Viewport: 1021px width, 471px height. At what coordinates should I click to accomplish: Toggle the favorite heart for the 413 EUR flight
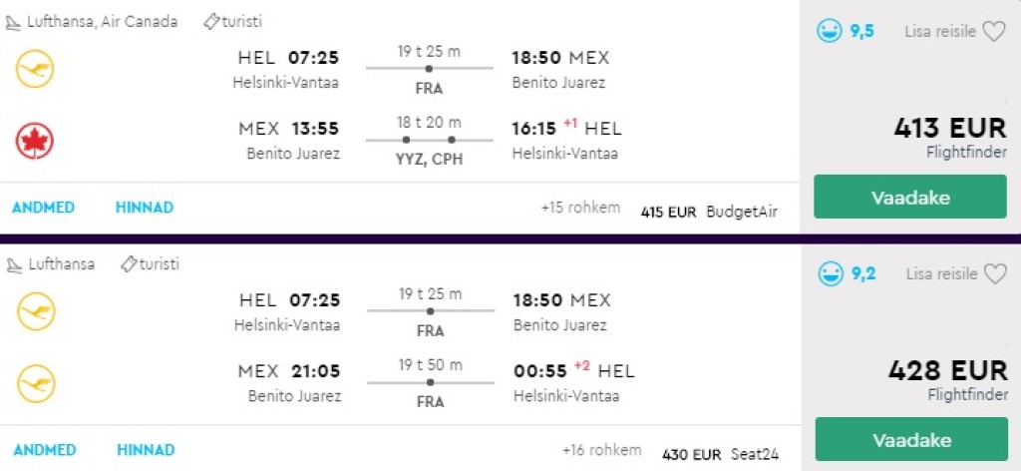pos(994,32)
